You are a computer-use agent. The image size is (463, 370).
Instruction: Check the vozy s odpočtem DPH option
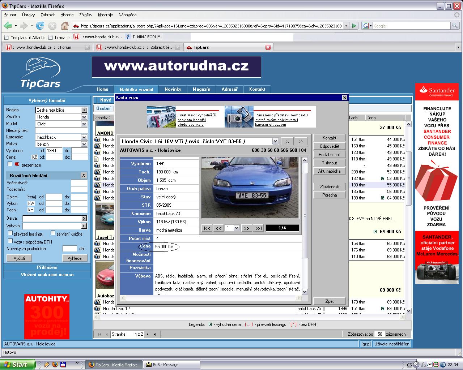click(x=10, y=241)
